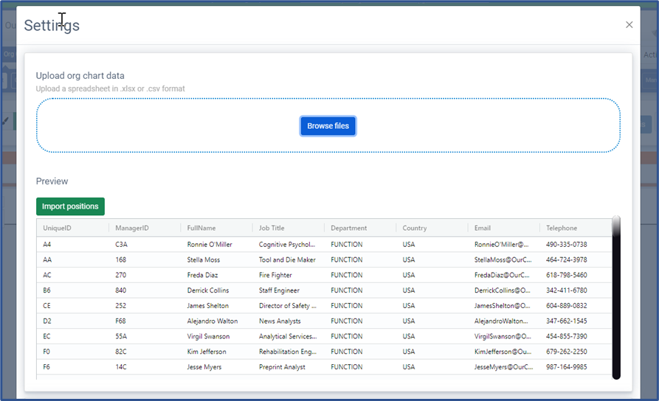The image size is (659, 401).
Task: Click the Job Title column header
Action: [272, 229]
